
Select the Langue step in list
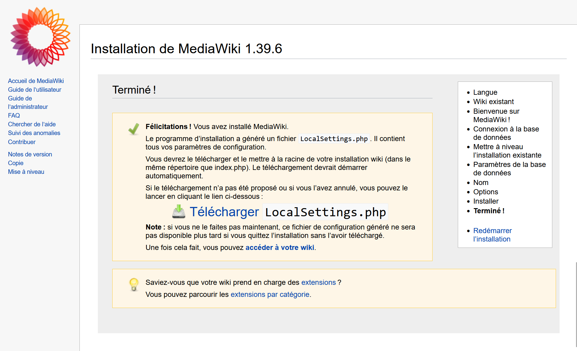[x=485, y=92]
